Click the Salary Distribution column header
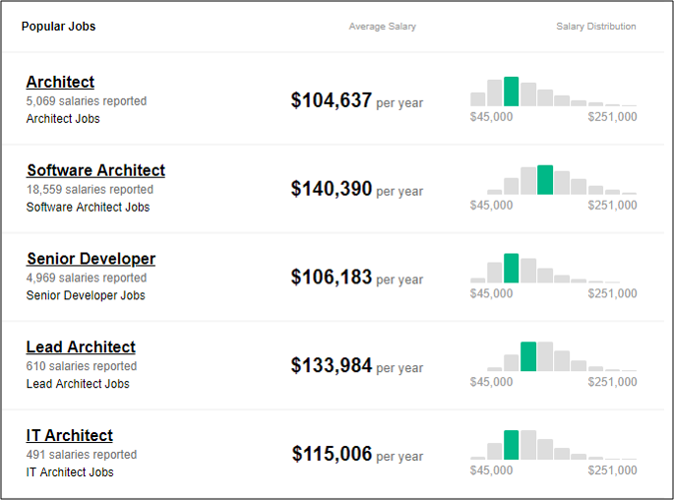The height and width of the screenshot is (500, 674). (x=595, y=27)
